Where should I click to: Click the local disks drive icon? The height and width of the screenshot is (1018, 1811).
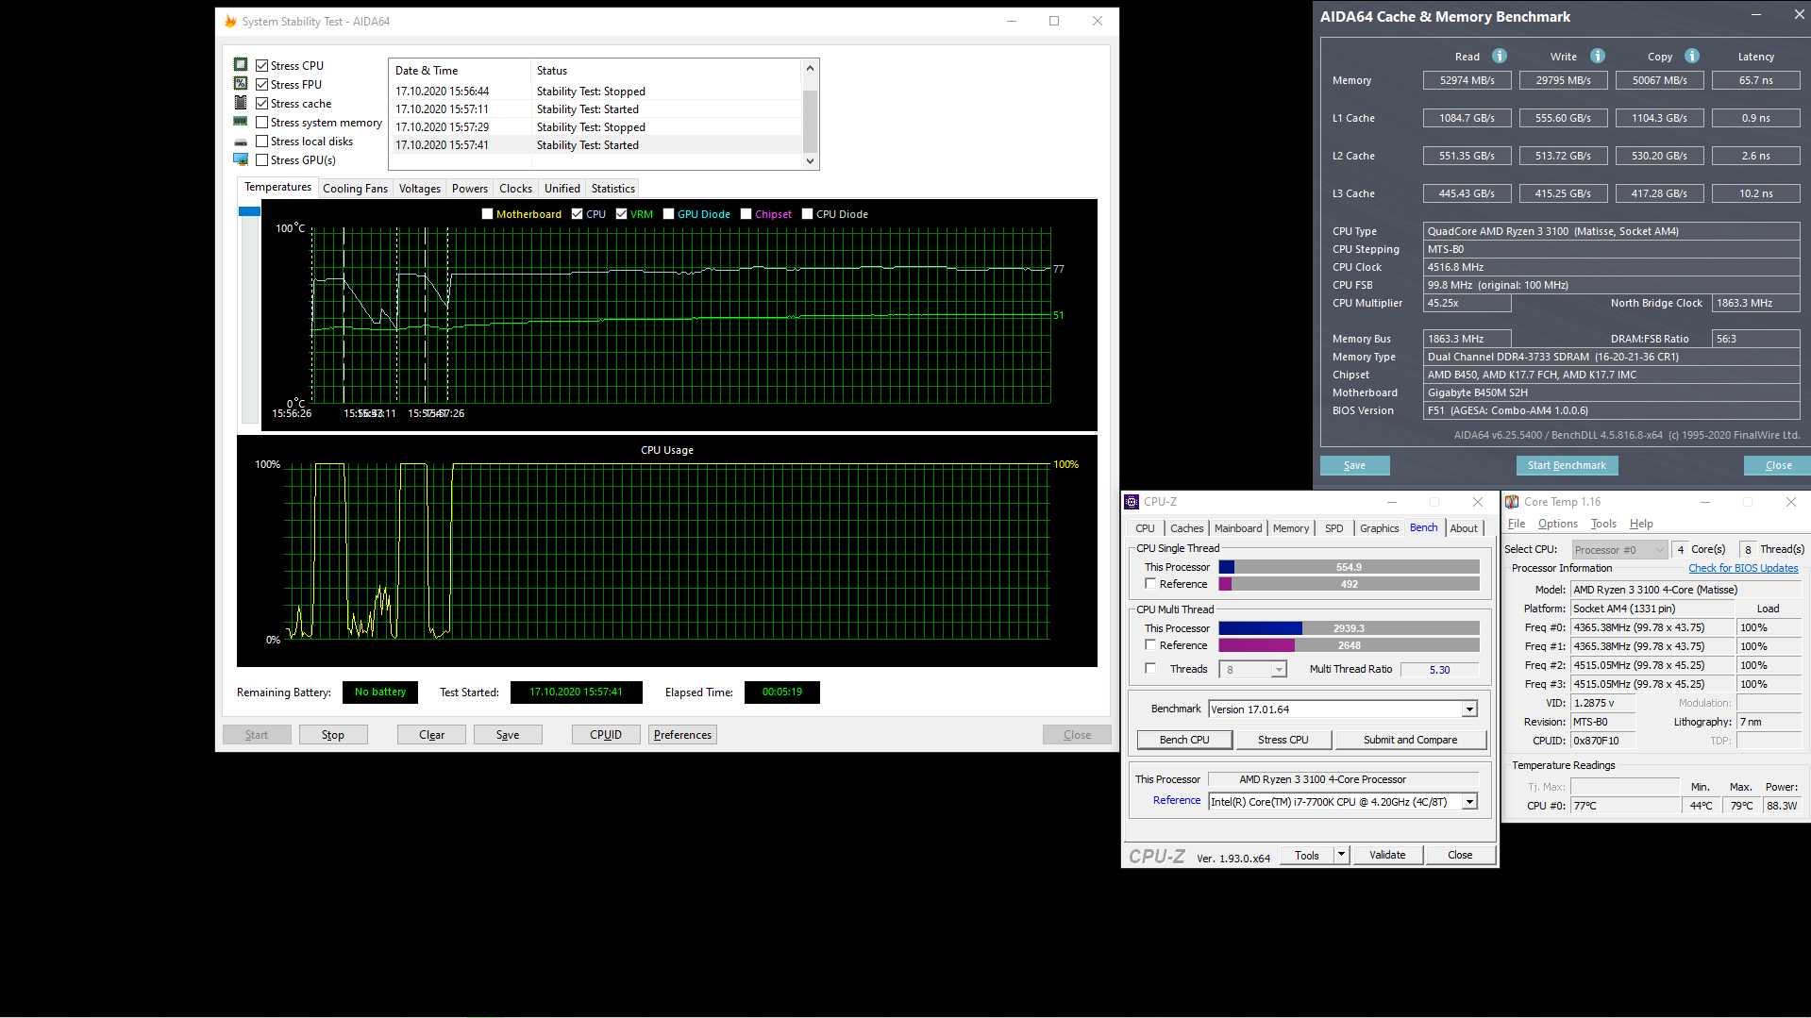[241, 142]
